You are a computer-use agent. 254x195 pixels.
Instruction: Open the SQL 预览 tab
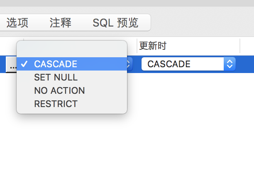tap(115, 22)
